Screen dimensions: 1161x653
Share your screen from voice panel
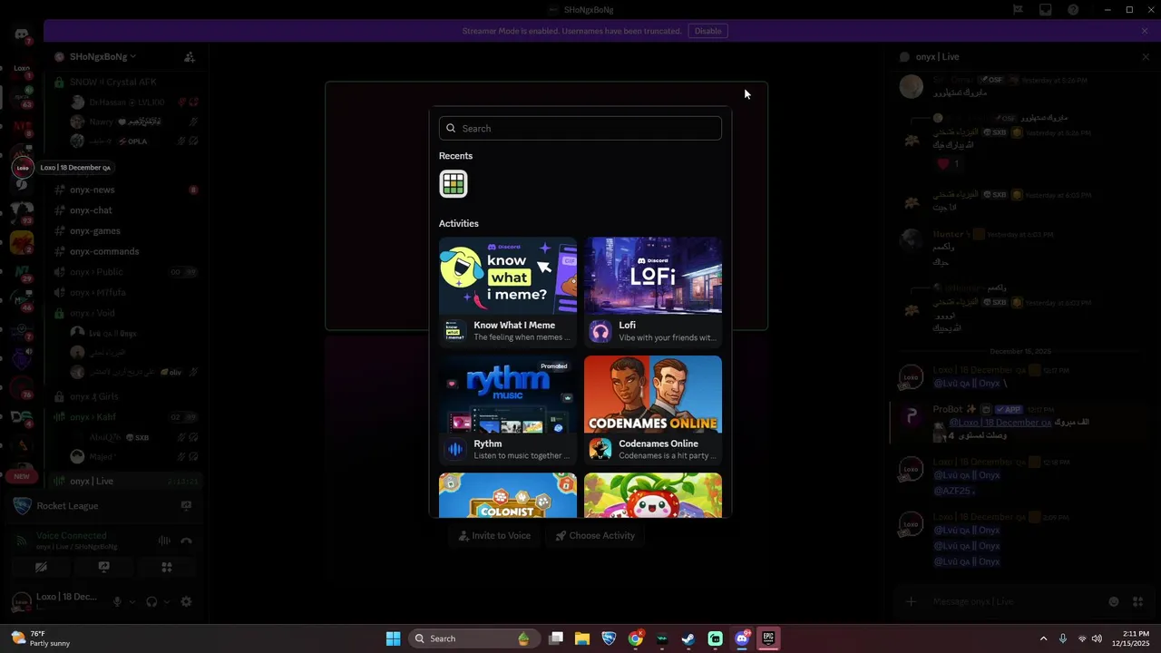pyautogui.click(x=103, y=567)
